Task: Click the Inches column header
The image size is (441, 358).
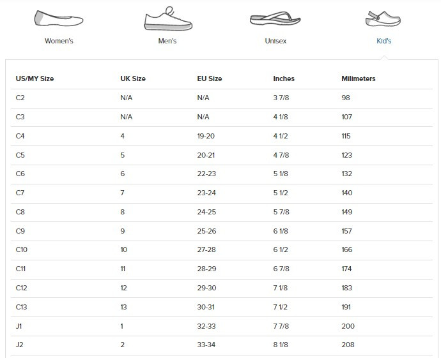Action: [284, 79]
